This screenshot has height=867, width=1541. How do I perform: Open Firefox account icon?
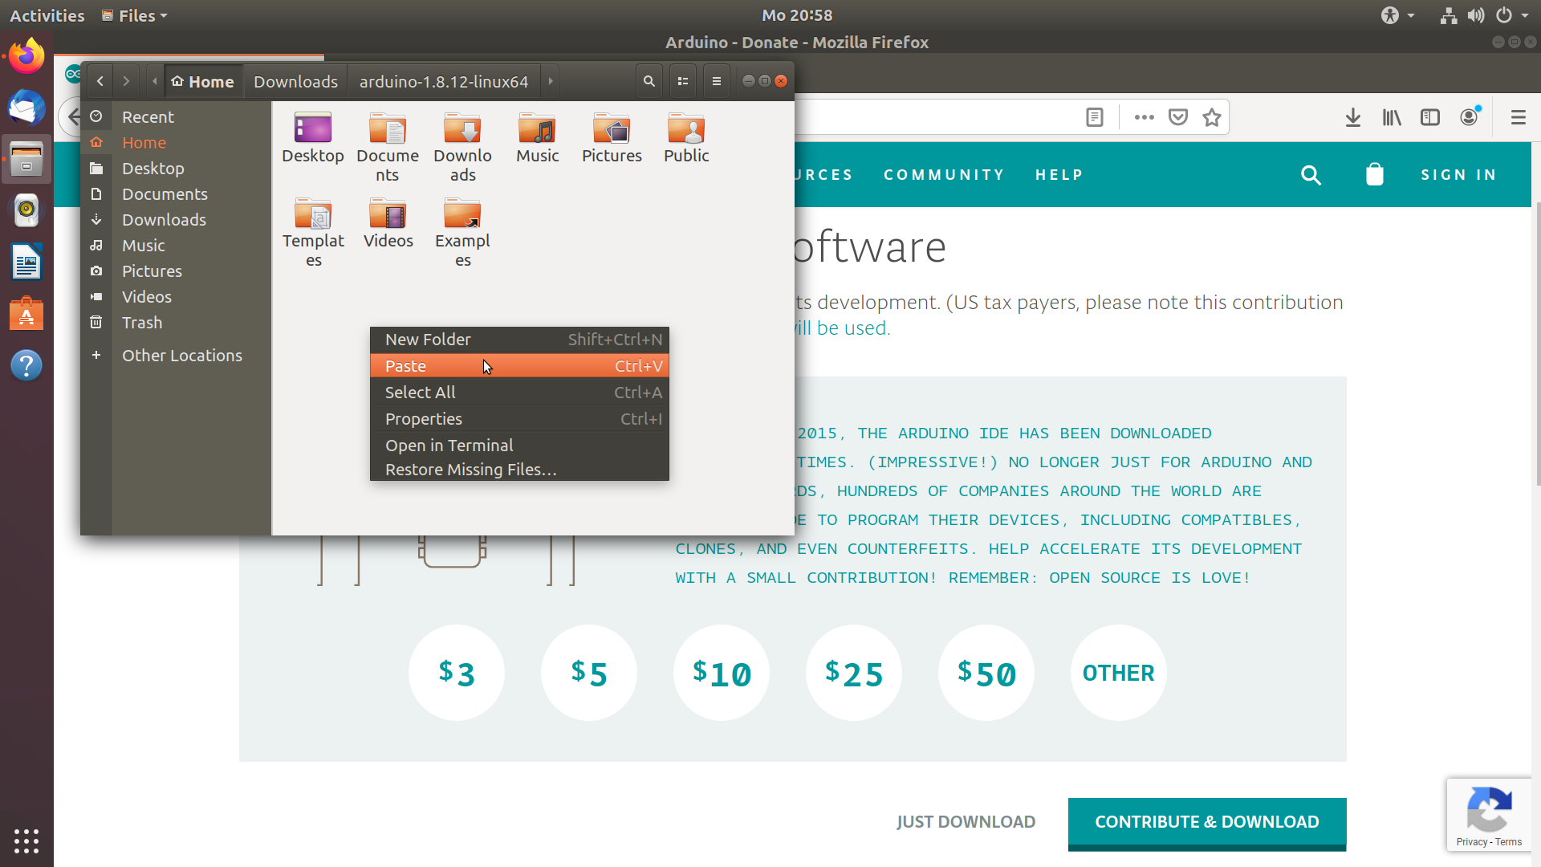click(1470, 117)
